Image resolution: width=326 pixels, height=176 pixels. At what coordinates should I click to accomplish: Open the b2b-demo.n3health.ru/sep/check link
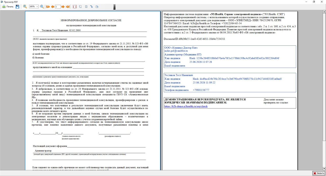[186, 106]
